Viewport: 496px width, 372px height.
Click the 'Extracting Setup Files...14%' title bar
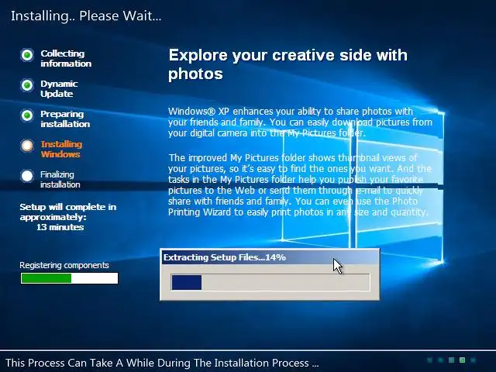pyautogui.click(x=270, y=257)
